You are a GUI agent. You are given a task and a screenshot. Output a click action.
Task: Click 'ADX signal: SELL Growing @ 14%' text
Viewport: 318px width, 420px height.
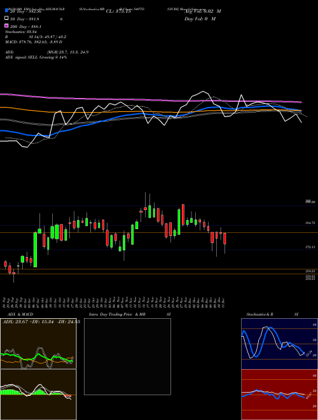[x=36, y=57]
